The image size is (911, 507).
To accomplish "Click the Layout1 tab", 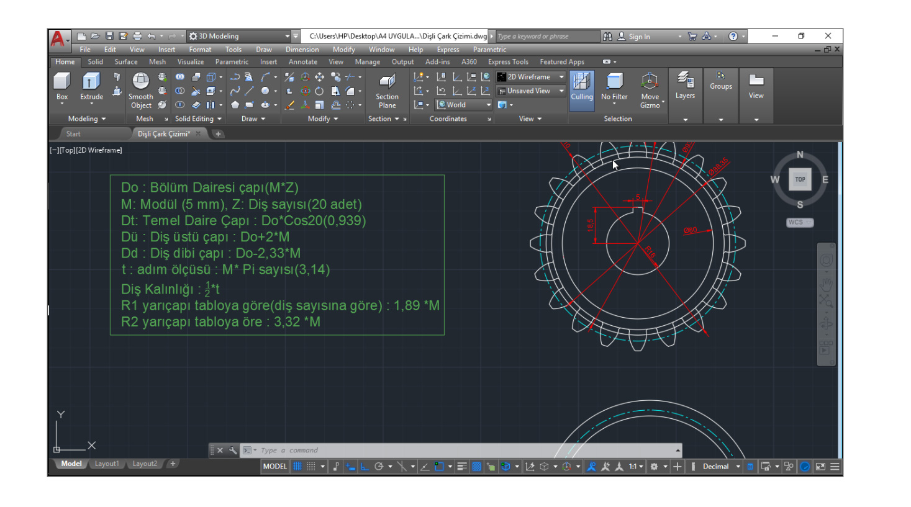I will click(106, 464).
